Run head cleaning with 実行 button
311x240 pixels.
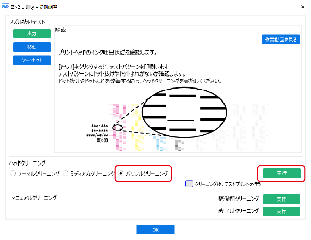tap(282, 173)
